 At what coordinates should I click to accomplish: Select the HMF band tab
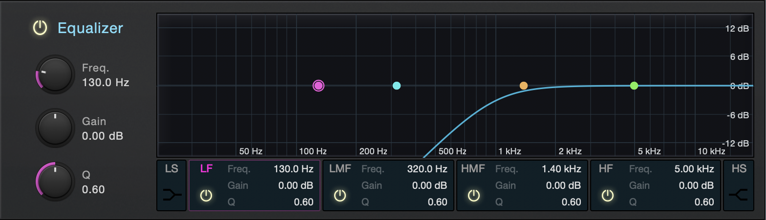coord(473,169)
